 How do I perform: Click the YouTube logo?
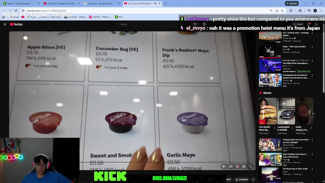coord(16,24)
